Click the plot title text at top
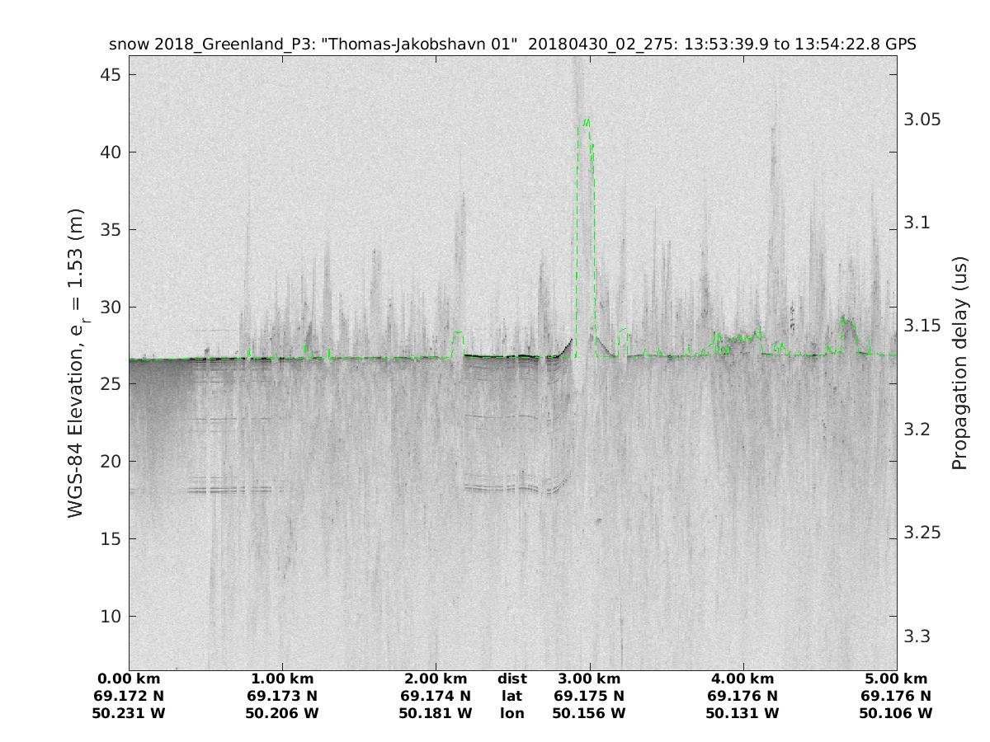The width and height of the screenshot is (990, 742). (512, 45)
